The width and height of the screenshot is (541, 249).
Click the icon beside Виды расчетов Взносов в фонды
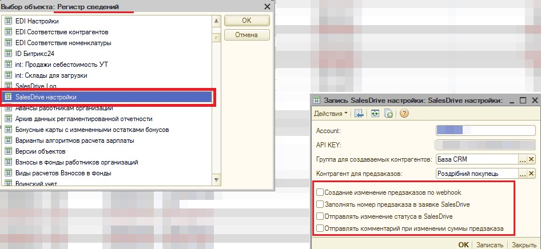click(9, 173)
